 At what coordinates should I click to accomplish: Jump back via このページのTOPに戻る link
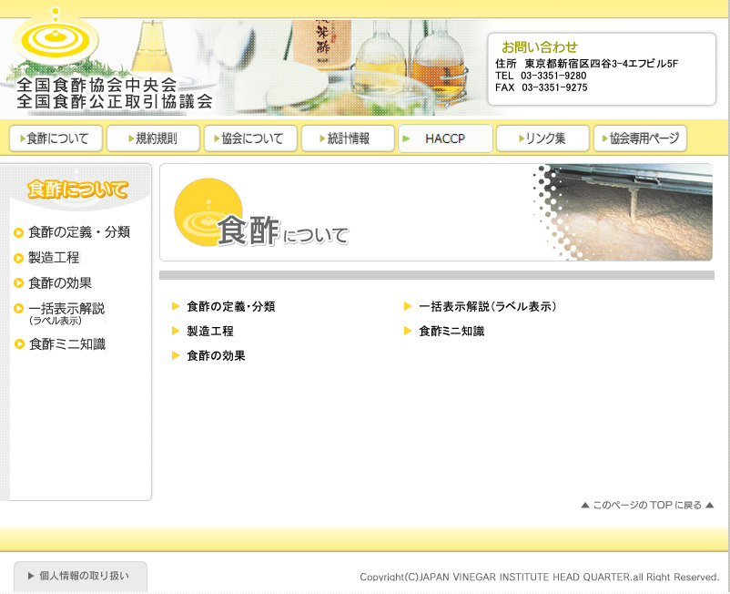(x=647, y=505)
